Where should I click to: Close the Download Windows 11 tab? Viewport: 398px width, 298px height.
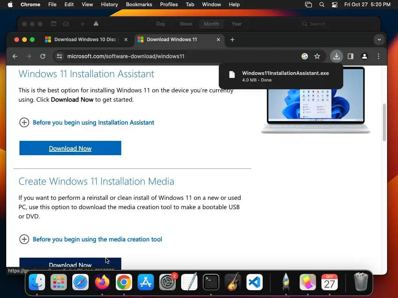pyautogui.click(x=218, y=40)
